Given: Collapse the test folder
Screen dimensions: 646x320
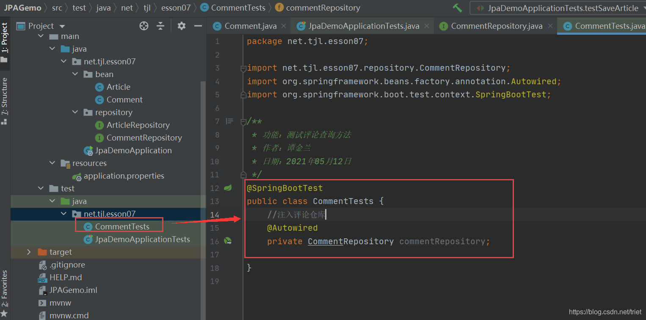Looking at the screenshot, I should (x=41, y=189).
